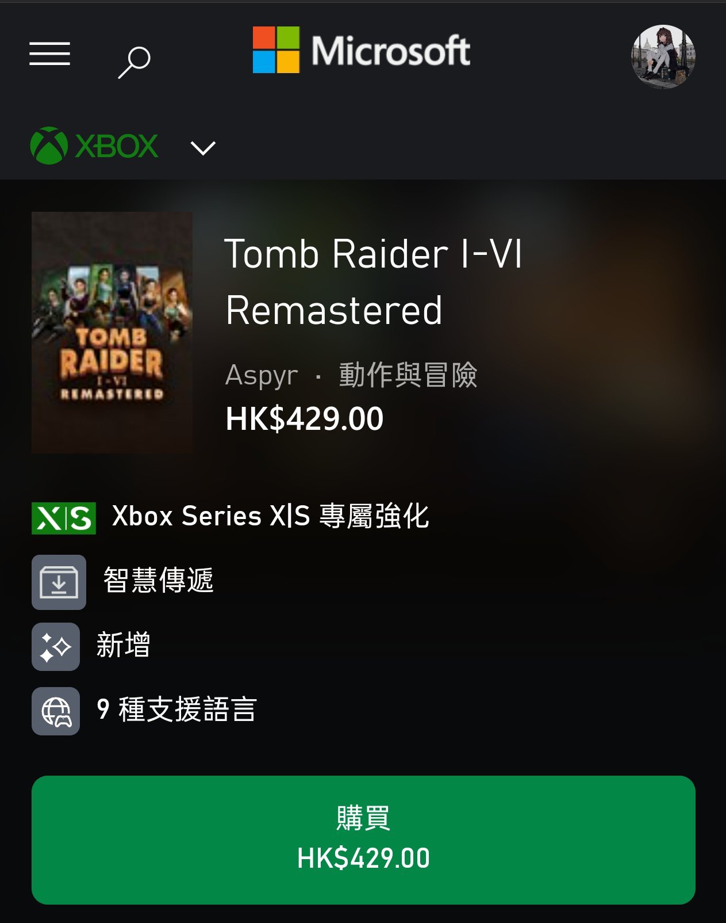Click the search magnifier icon
Image resolution: width=726 pixels, height=923 pixels.
134,62
